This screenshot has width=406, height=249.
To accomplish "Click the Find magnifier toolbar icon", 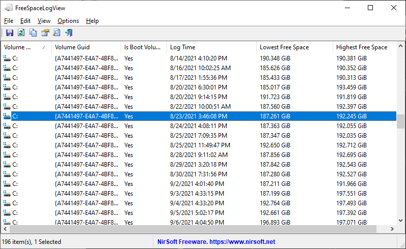I will (x=57, y=33).
